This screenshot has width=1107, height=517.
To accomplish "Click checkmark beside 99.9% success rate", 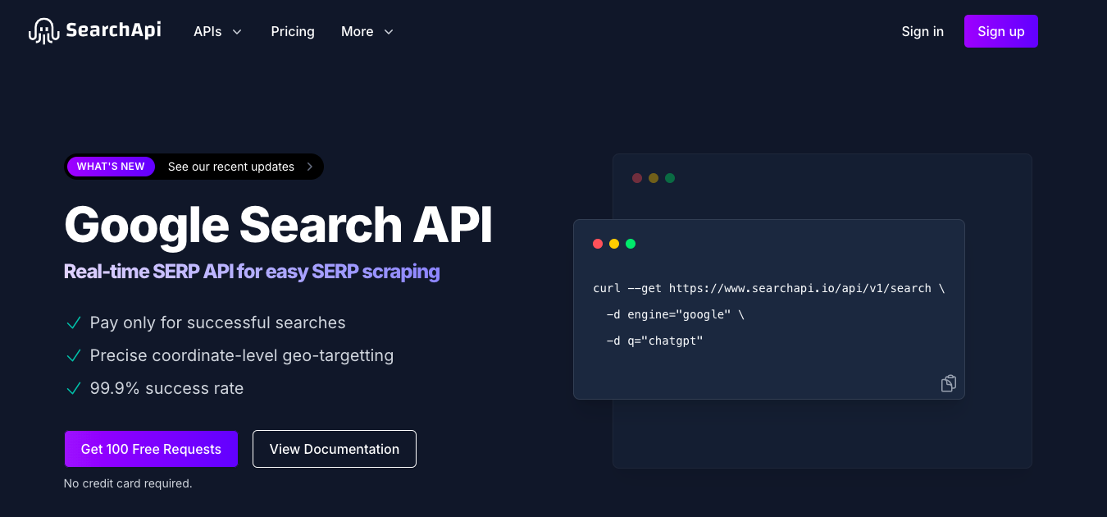I will click(74, 388).
